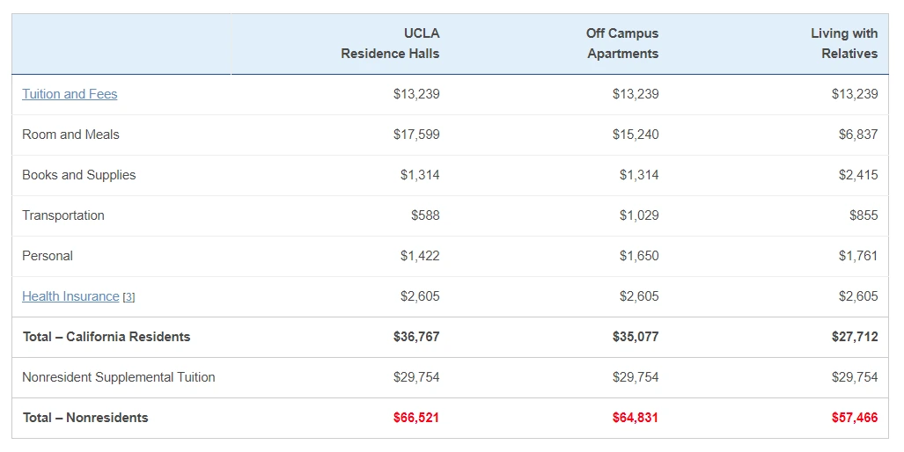The height and width of the screenshot is (452, 904).
Task: Click the $17,599 Room and Meals value
Action: pos(416,135)
